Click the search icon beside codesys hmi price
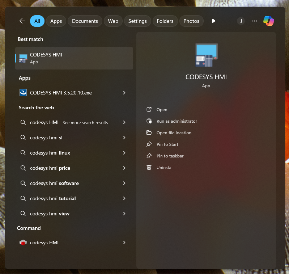The height and width of the screenshot is (274, 289). click(x=23, y=168)
